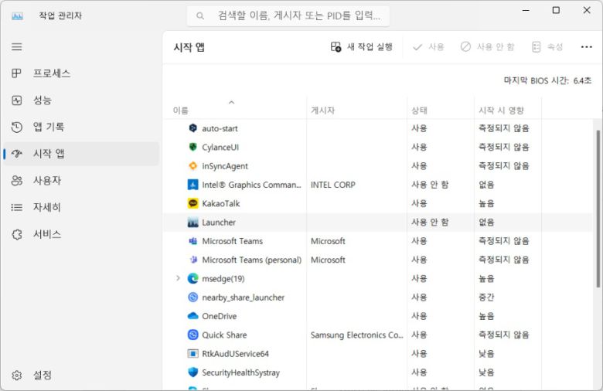Click the Microsoft Teams (personal) icon

pyautogui.click(x=193, y=260)
